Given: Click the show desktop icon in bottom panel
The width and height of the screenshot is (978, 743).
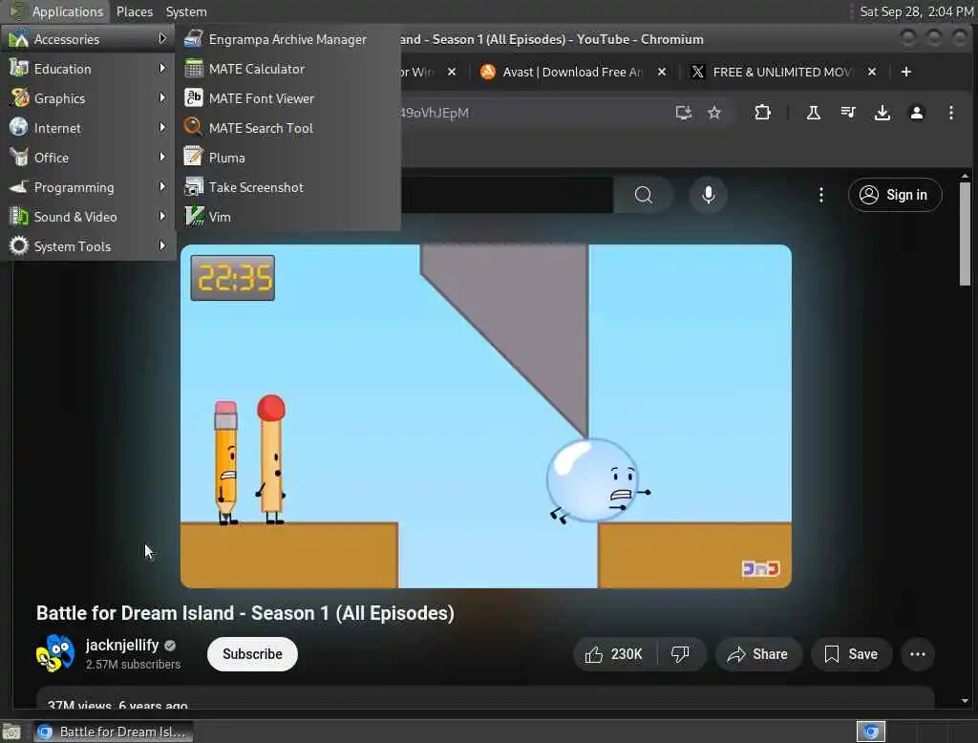Looking at the screenshot, I should coord(11,732).
